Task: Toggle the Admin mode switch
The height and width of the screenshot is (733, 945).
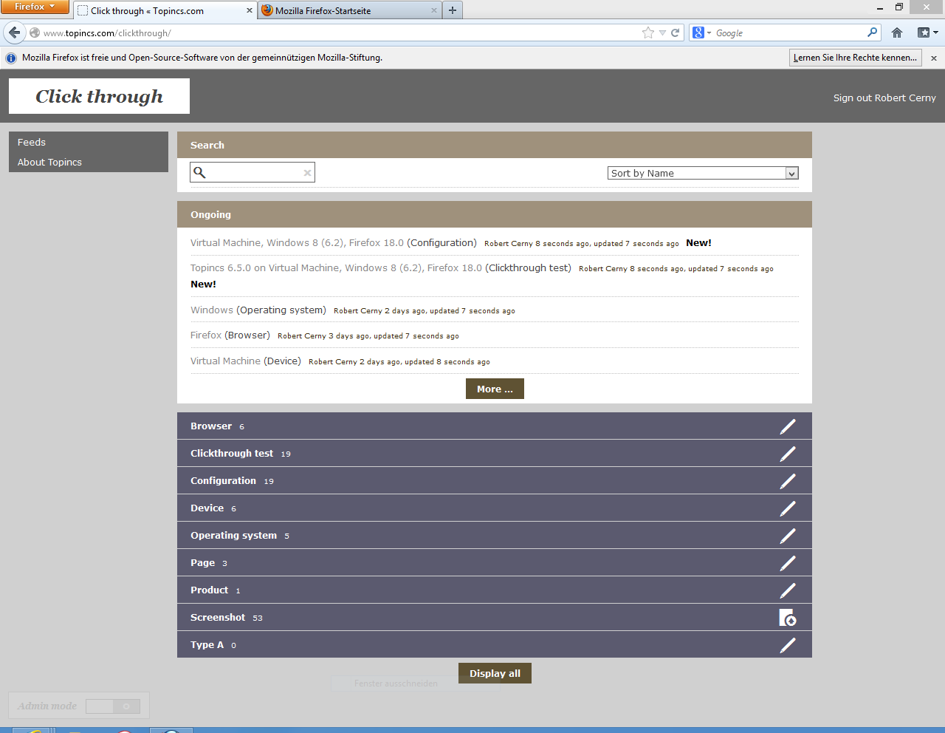Action: point(113,706)
